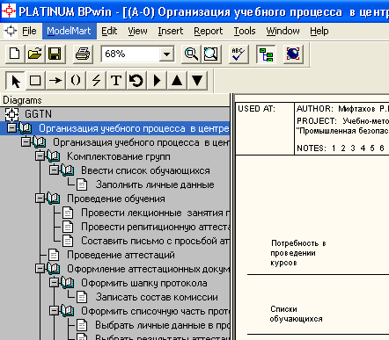Viewport: 389px width, 340px height.
Task: Open ModelMart globe icon in toolbar
Action: point(293,54)
